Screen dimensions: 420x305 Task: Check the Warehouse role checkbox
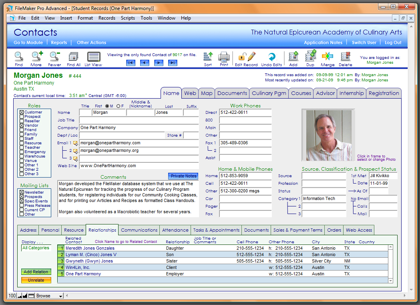pyautogui.click(x=22, y=156)
